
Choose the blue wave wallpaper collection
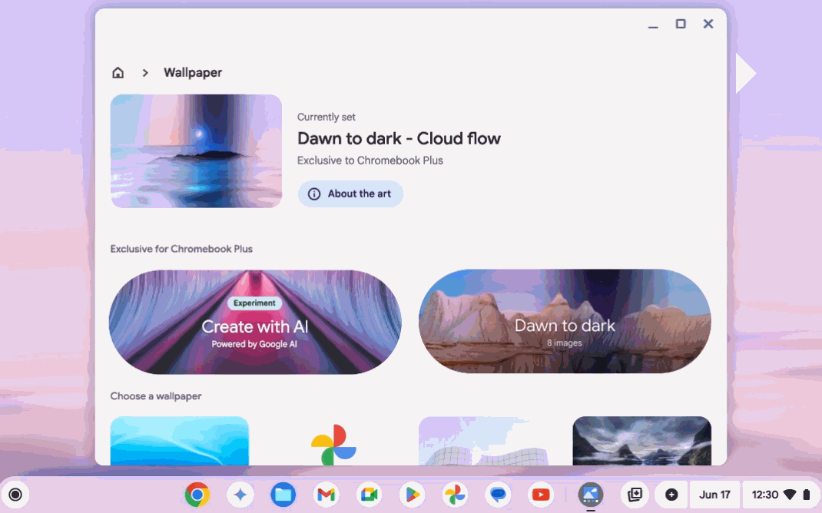(180, 442)
